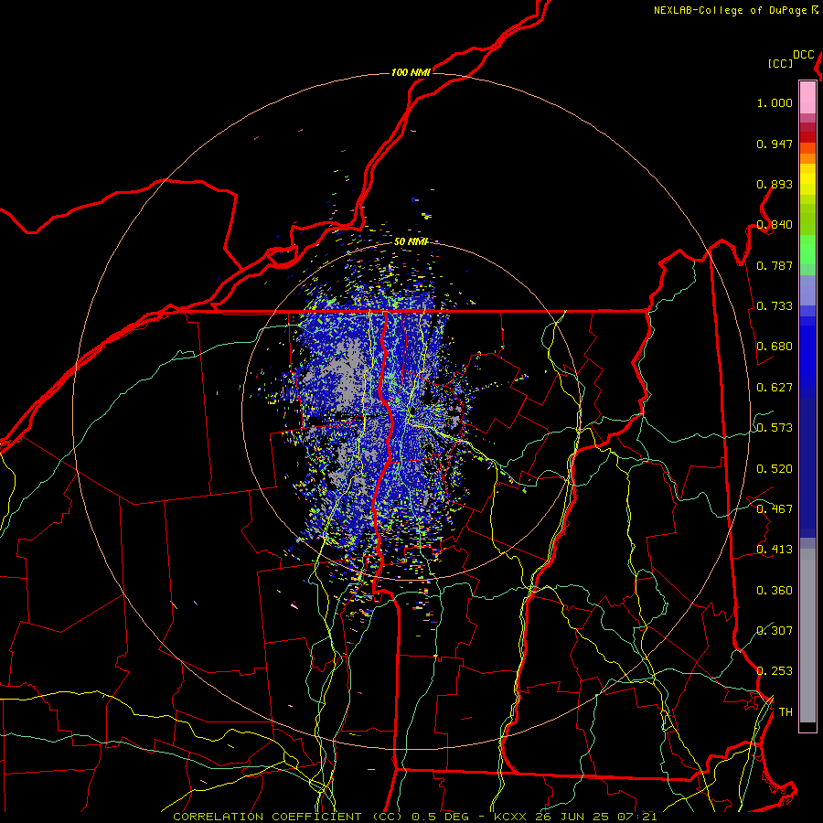Viewport: 823px width, 823px height.
Task: Click the 0.787 legend value
Action: click(x=775, y=265)
